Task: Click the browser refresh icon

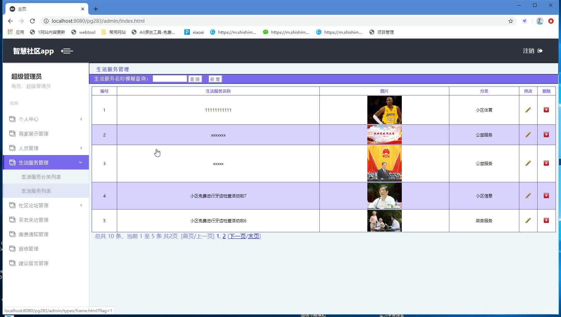Action: [x=32, y=21]
